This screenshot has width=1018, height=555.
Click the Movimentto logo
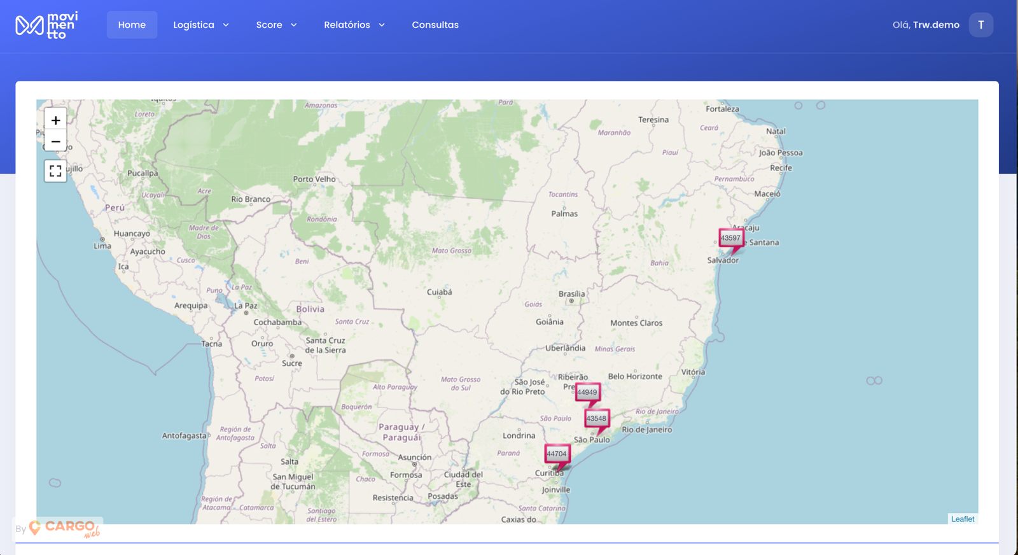pyautogui.click(x=46, y=25)
